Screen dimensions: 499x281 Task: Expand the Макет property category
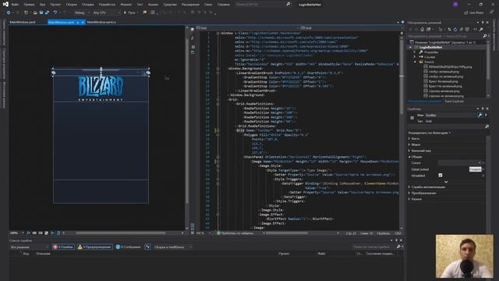409,144
